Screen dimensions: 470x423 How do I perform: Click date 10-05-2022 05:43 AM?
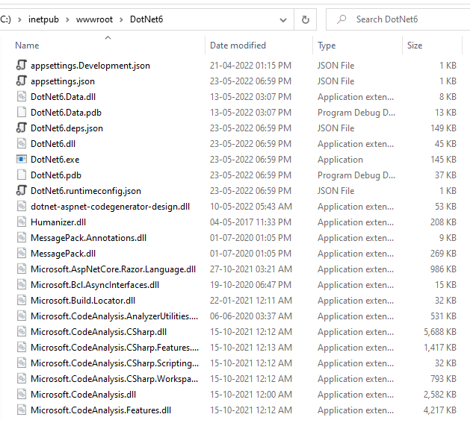tap(250, 206)
